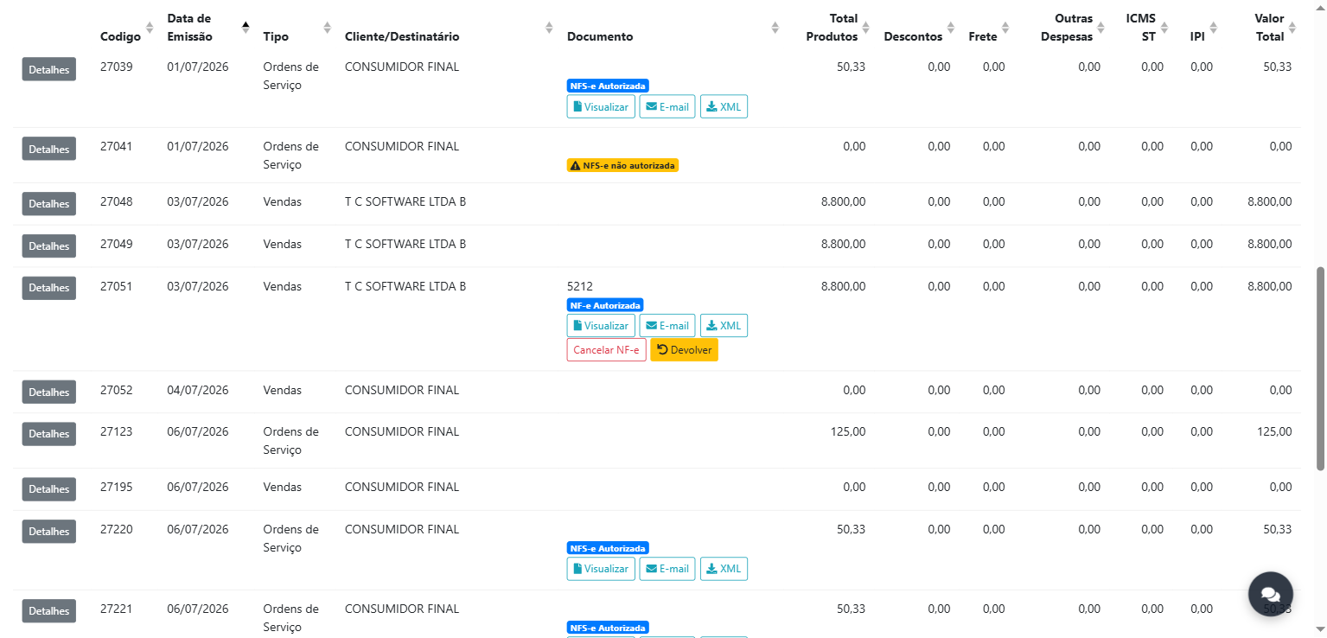
Task: Open Detalhes for order 27039
Action: [48, 69]
